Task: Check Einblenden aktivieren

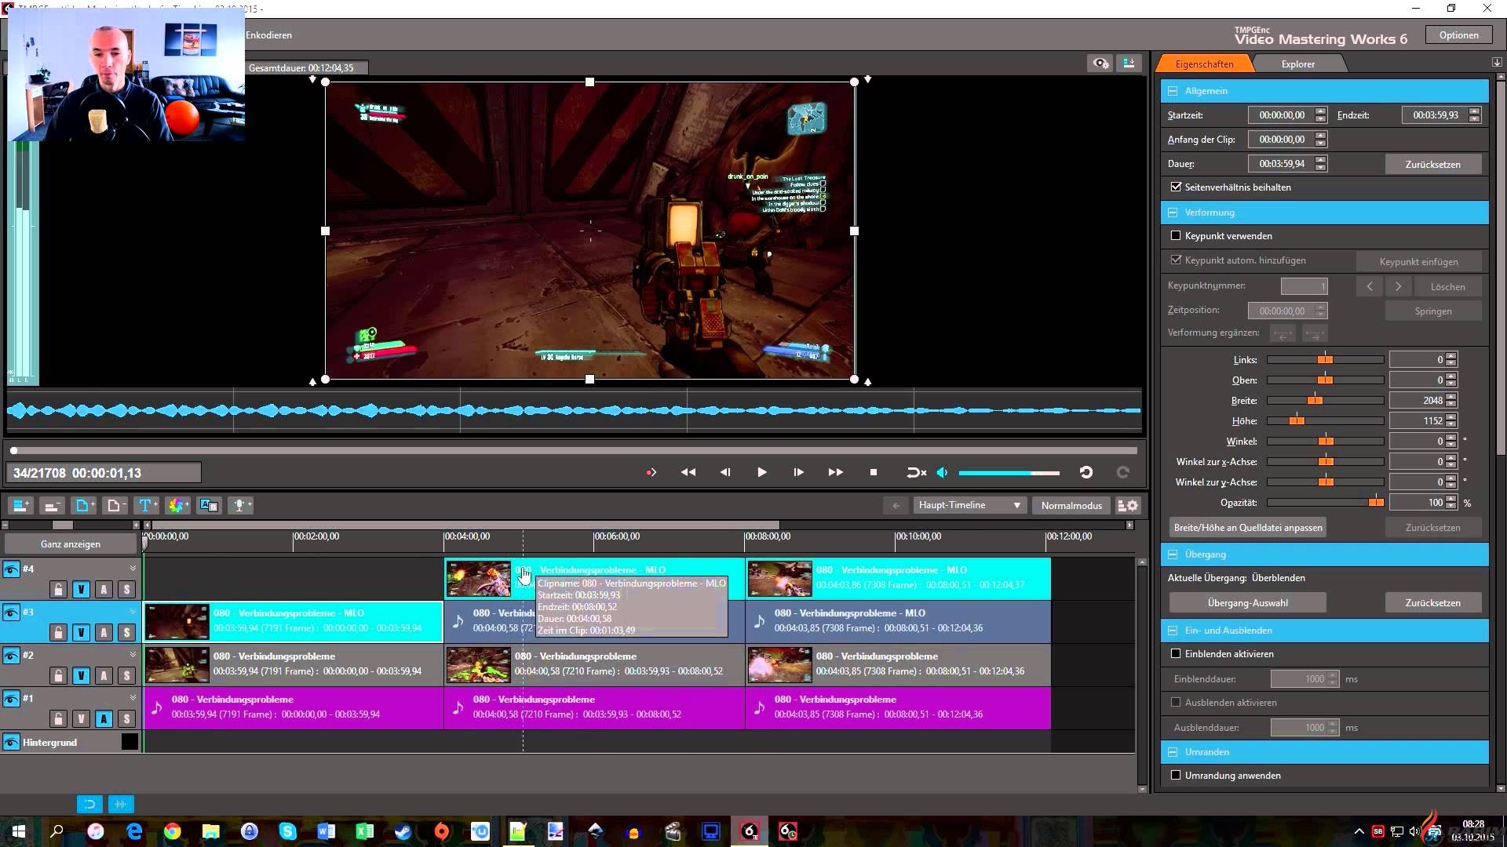Action: (1176, 653)
